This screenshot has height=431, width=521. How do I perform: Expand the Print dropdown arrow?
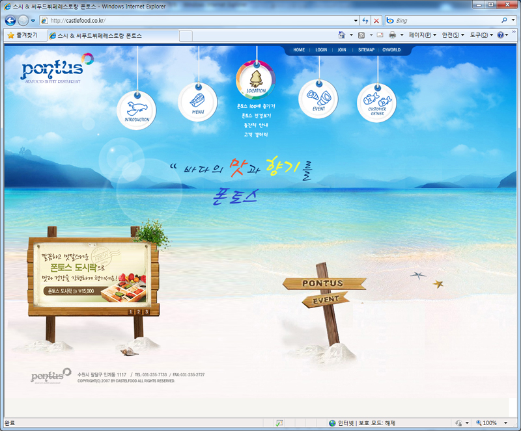[402, 35]
